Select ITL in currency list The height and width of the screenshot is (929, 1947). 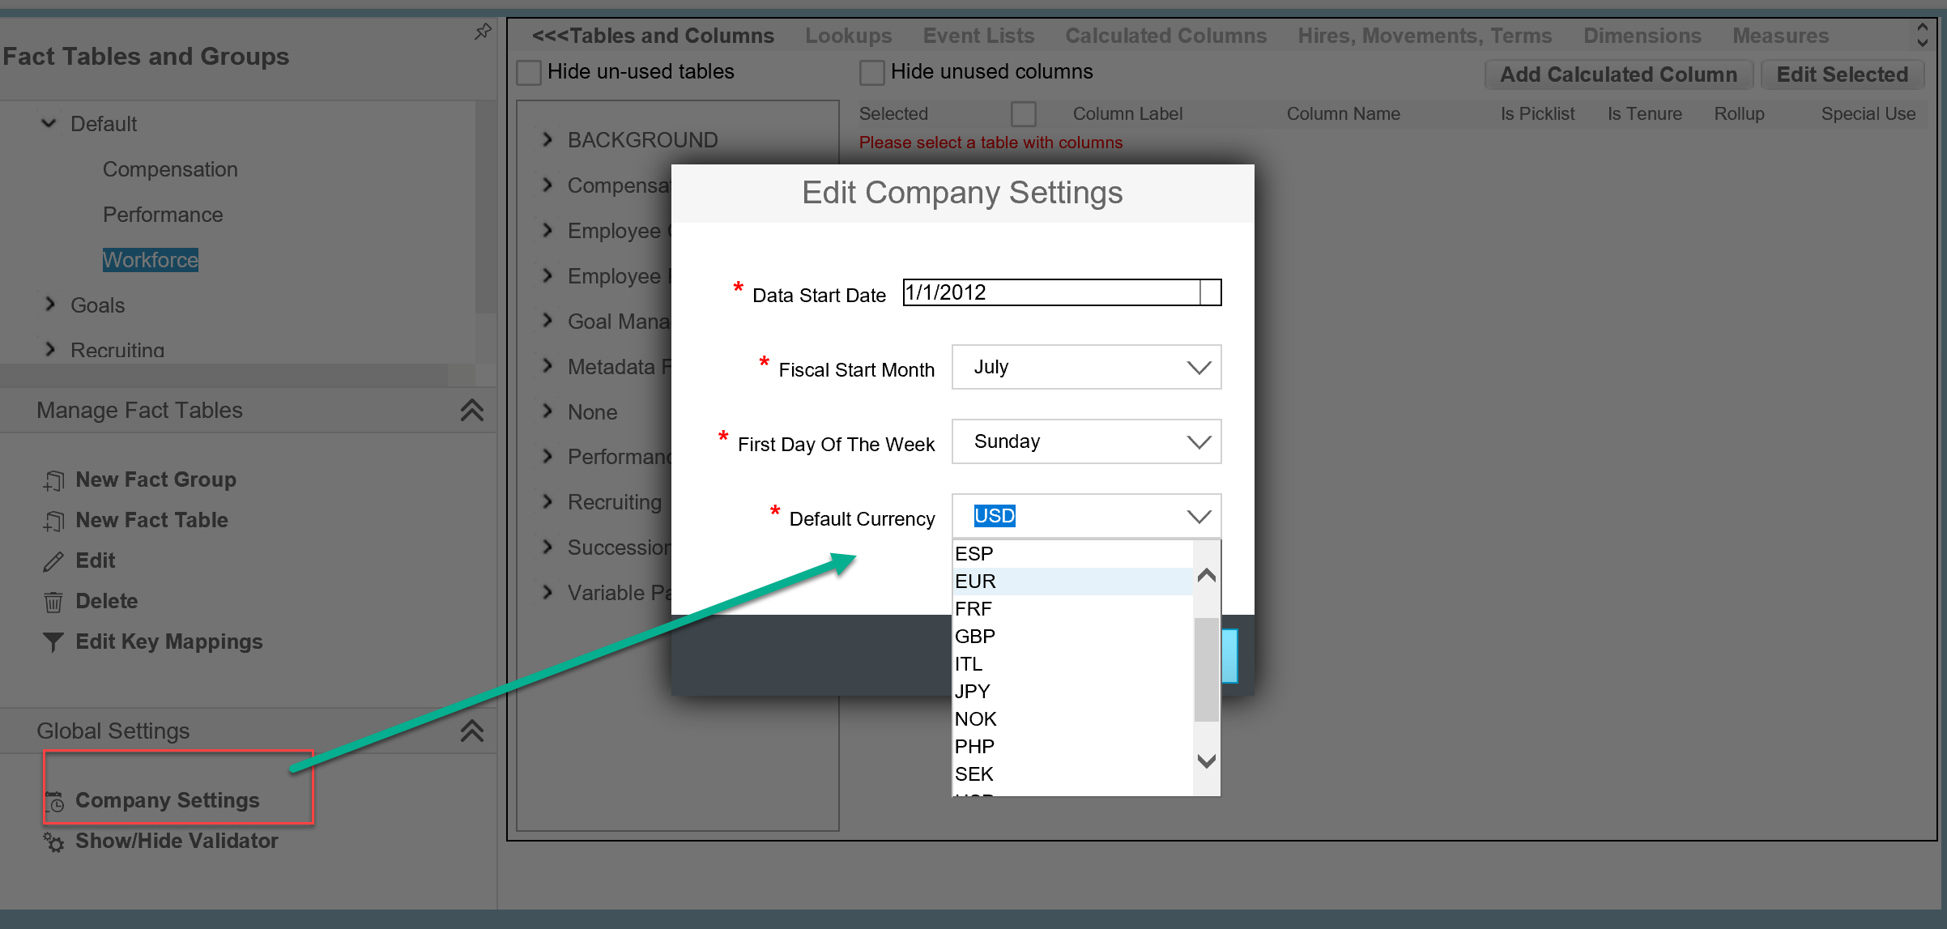click(x=1072, y=664)
